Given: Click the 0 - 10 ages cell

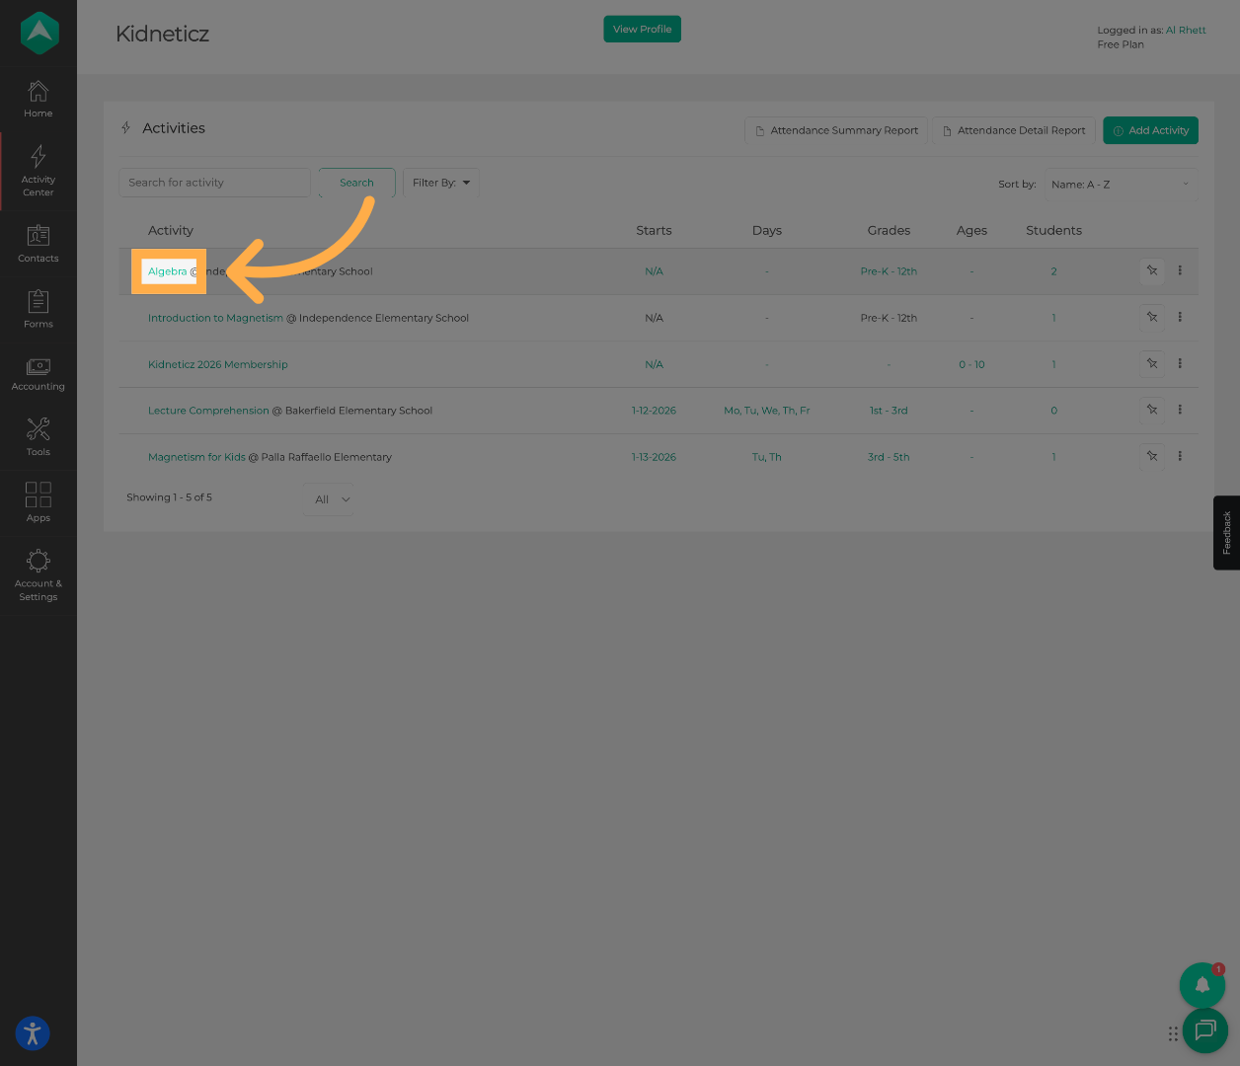Looking at the screenshot, I should point(971,364).
